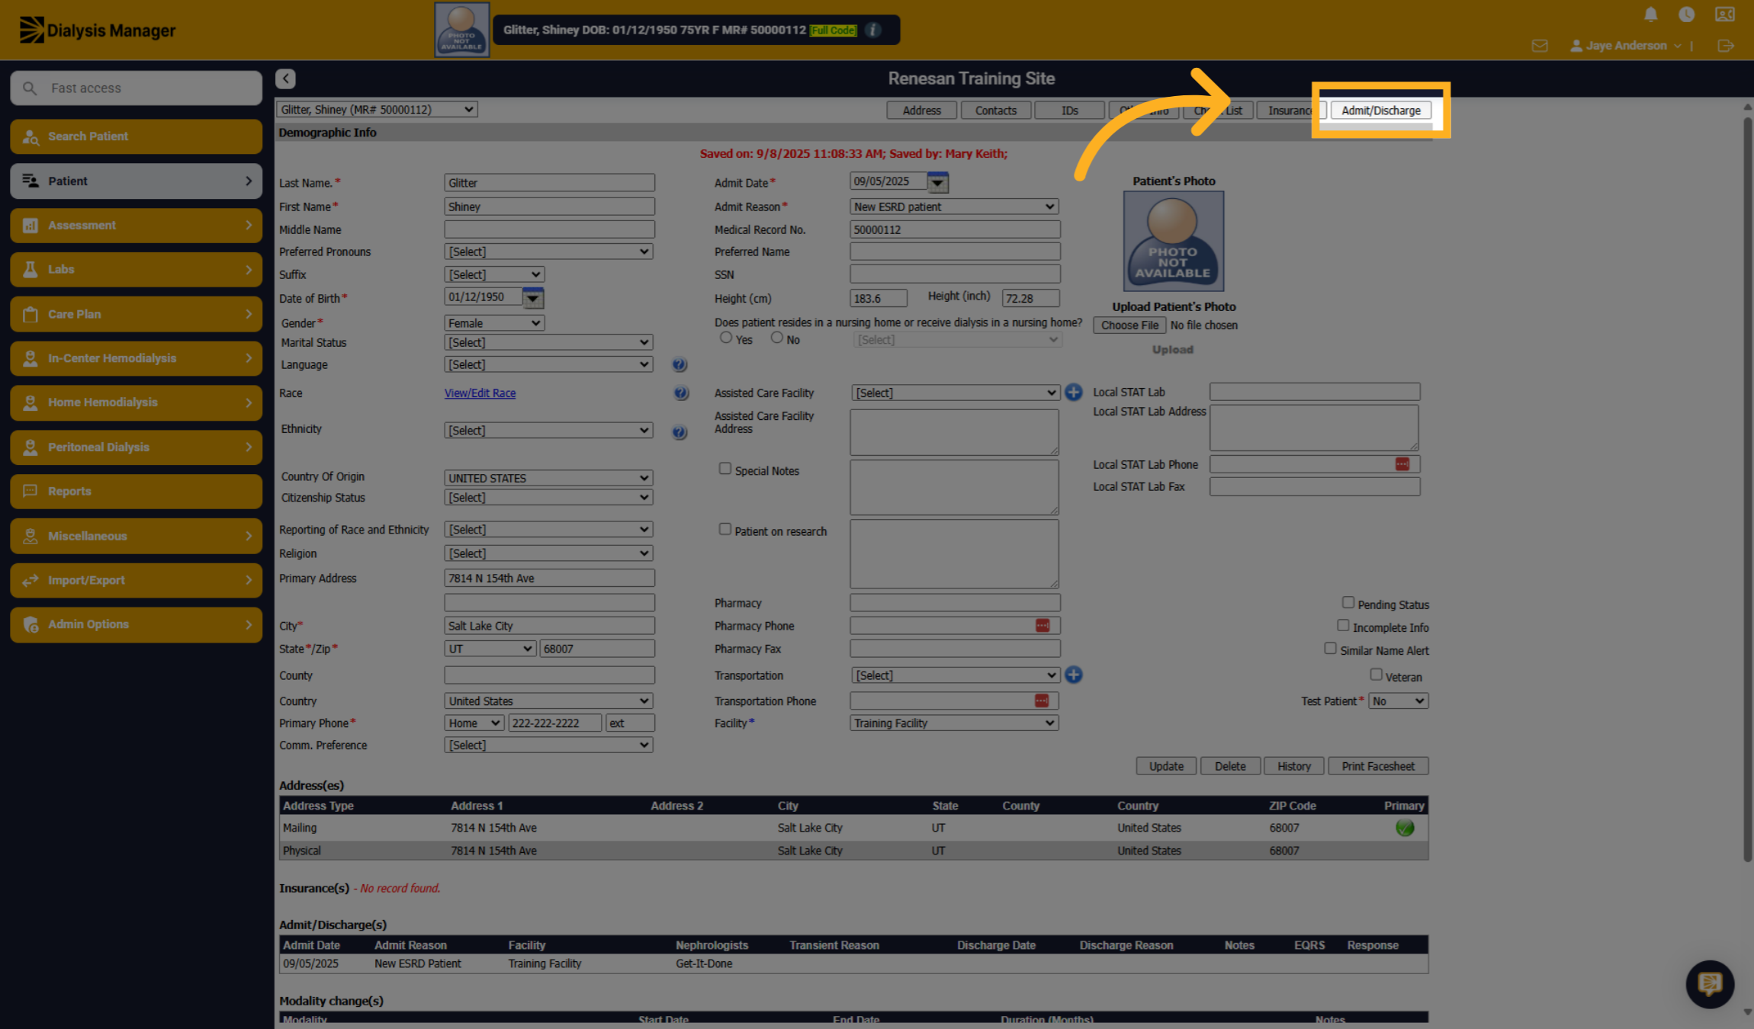Screen dimensions: 1754x1029
Task: Switch to the Admit/Discharge tab
Action: [x=1380, y=111]
